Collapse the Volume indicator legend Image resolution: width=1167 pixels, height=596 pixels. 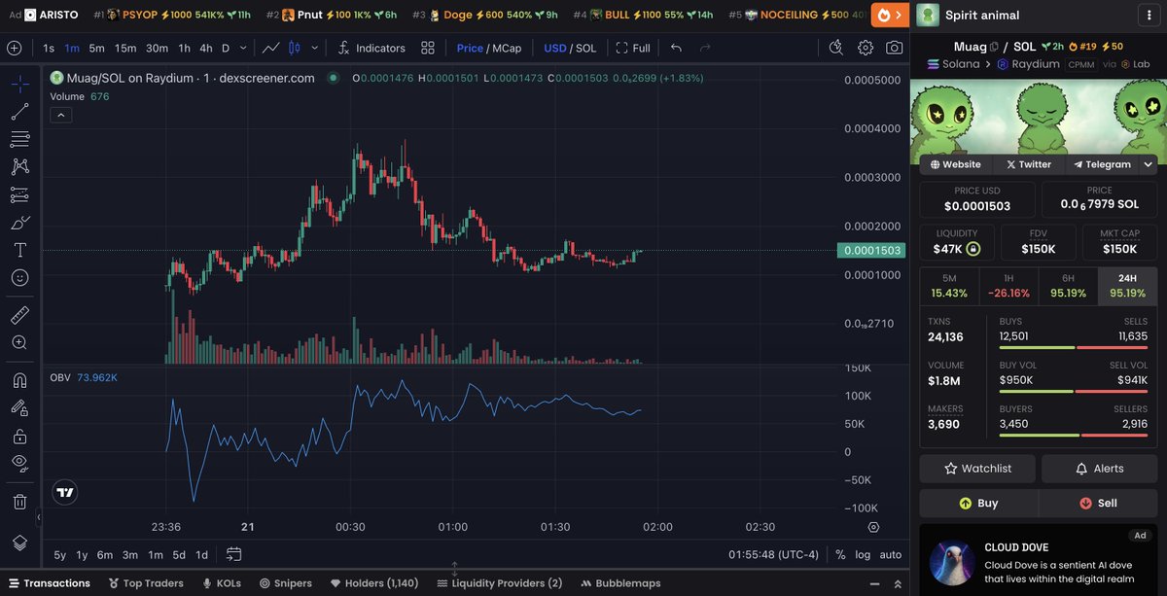point(59,115)
